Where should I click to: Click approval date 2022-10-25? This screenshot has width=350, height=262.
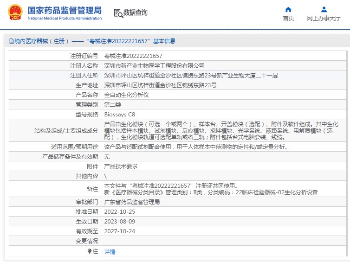(x=120, y=212)
